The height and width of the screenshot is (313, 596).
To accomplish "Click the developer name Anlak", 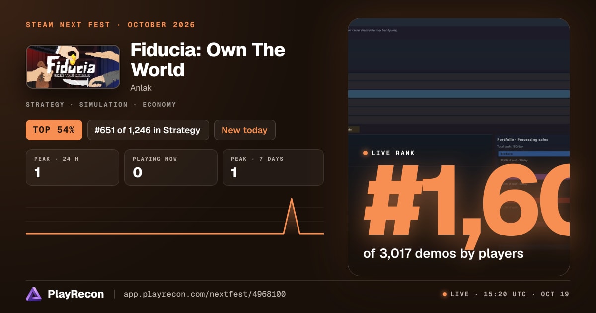I will (141, 88).
